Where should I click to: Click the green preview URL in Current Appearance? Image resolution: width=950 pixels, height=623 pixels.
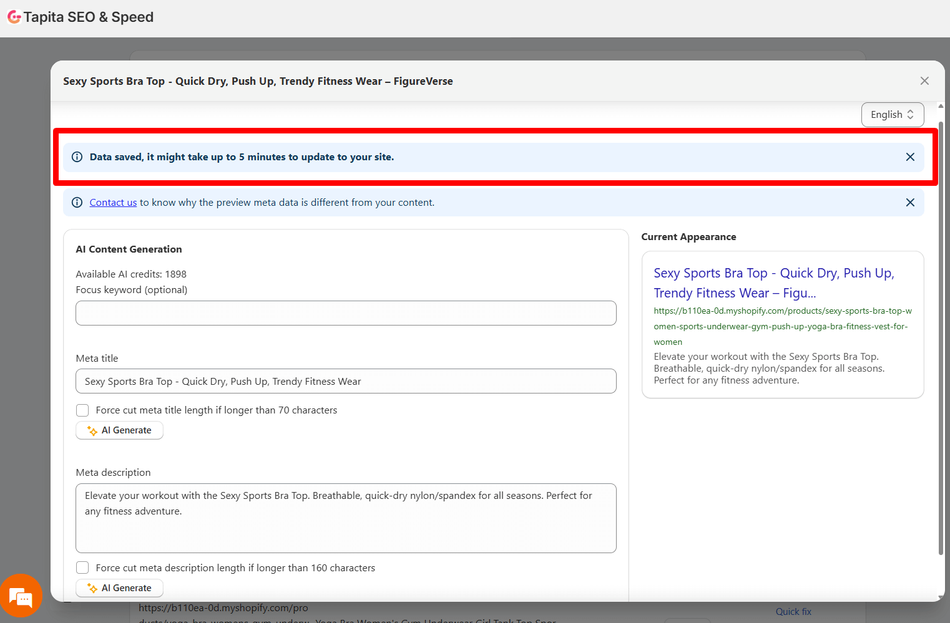point(783,326)
